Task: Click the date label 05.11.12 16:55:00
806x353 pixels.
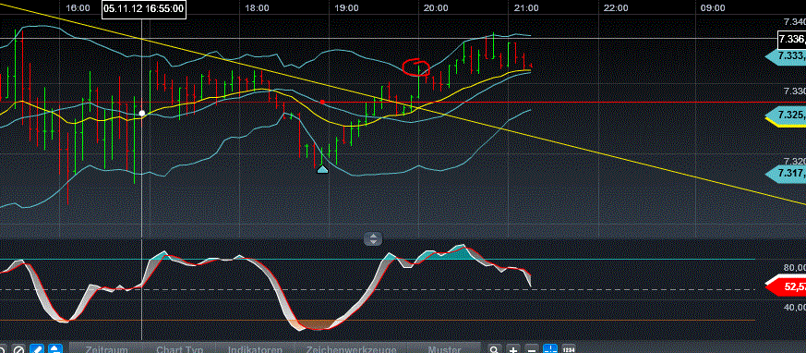Action: (144, 8)
